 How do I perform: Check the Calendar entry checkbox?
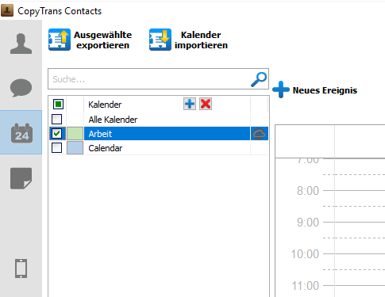point(56,148)
